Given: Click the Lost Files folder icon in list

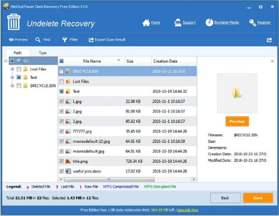Looking at the screenshot, I should [68, 81].
